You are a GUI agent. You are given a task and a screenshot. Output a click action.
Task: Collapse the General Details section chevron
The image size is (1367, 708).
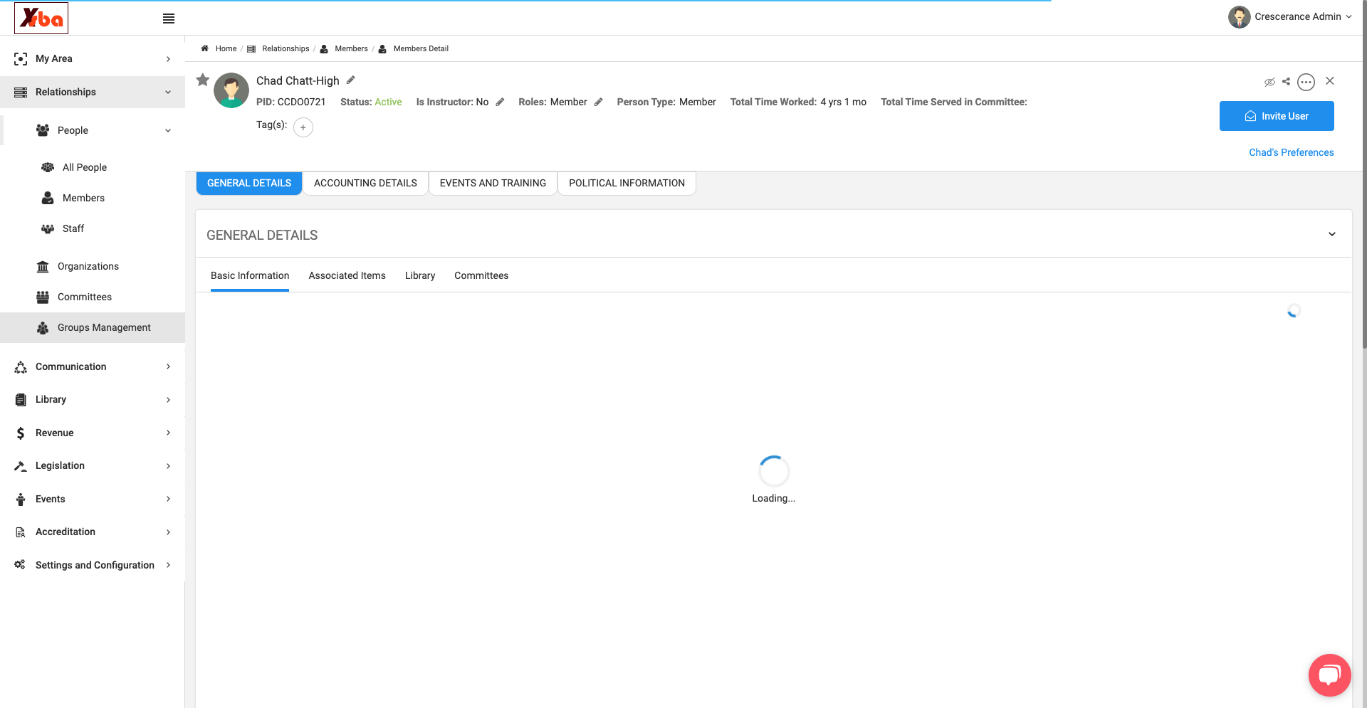1332,234
